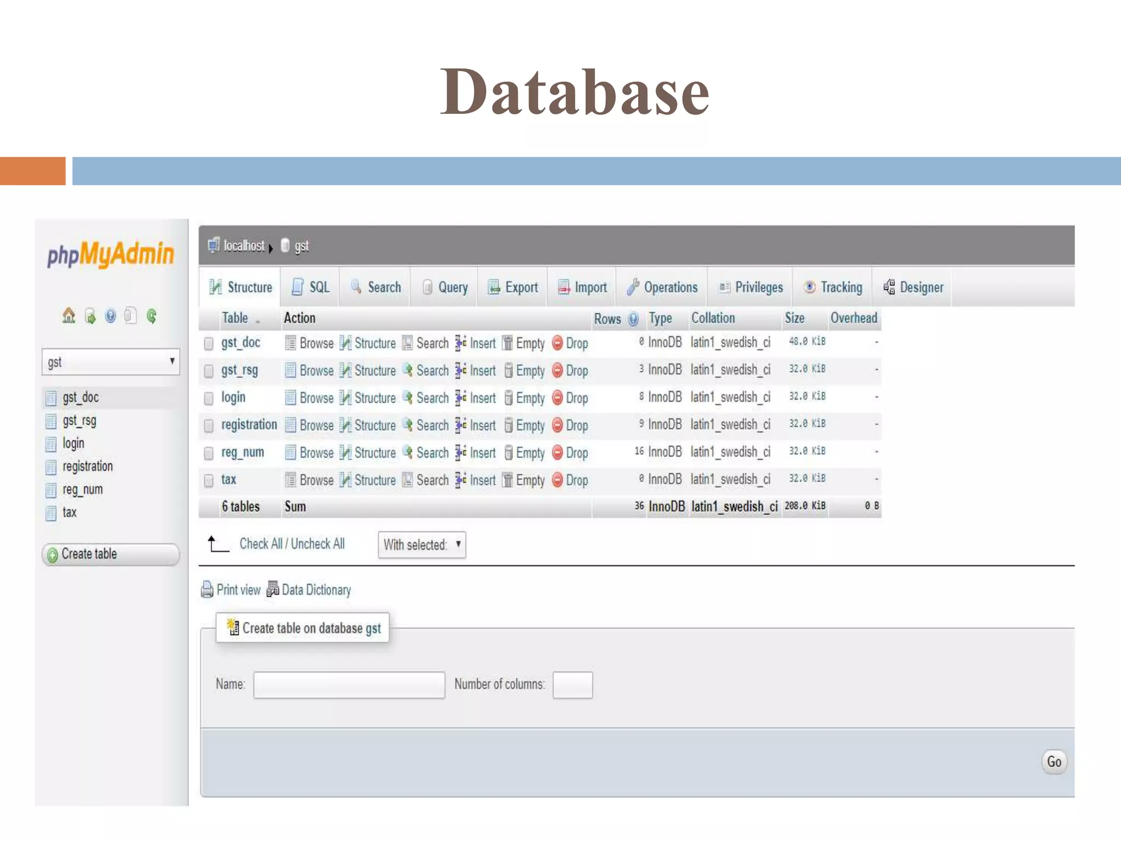Screen dimensions: 1121x841
Task: Click the gst database icon in breadcrumb
Action: click(285, 245)
